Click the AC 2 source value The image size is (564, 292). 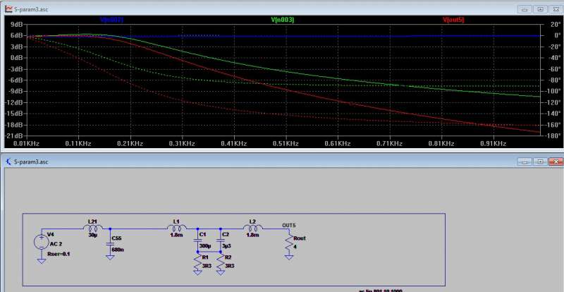(56, 244)
